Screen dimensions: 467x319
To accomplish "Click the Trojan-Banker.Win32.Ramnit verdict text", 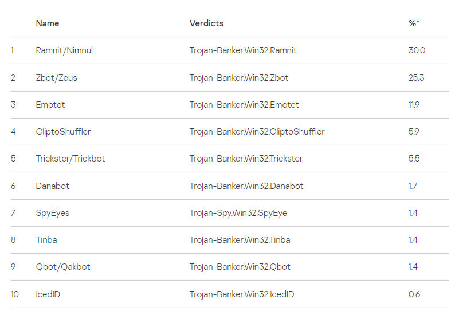I will click(x=243, y=50).
